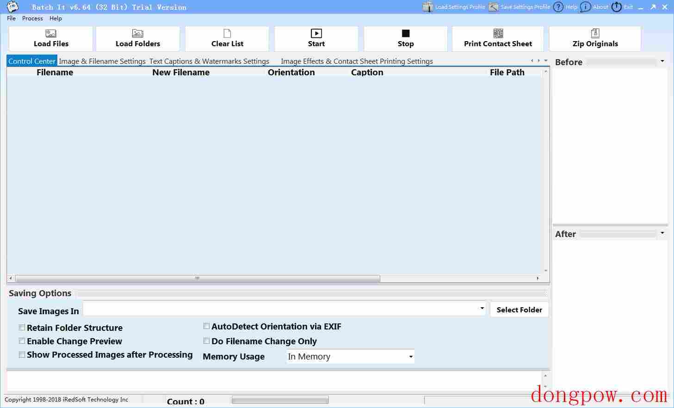Expand the Before panel dropdown arrow
The width and height of the screenshot is (674, 408).
[662, 61]
